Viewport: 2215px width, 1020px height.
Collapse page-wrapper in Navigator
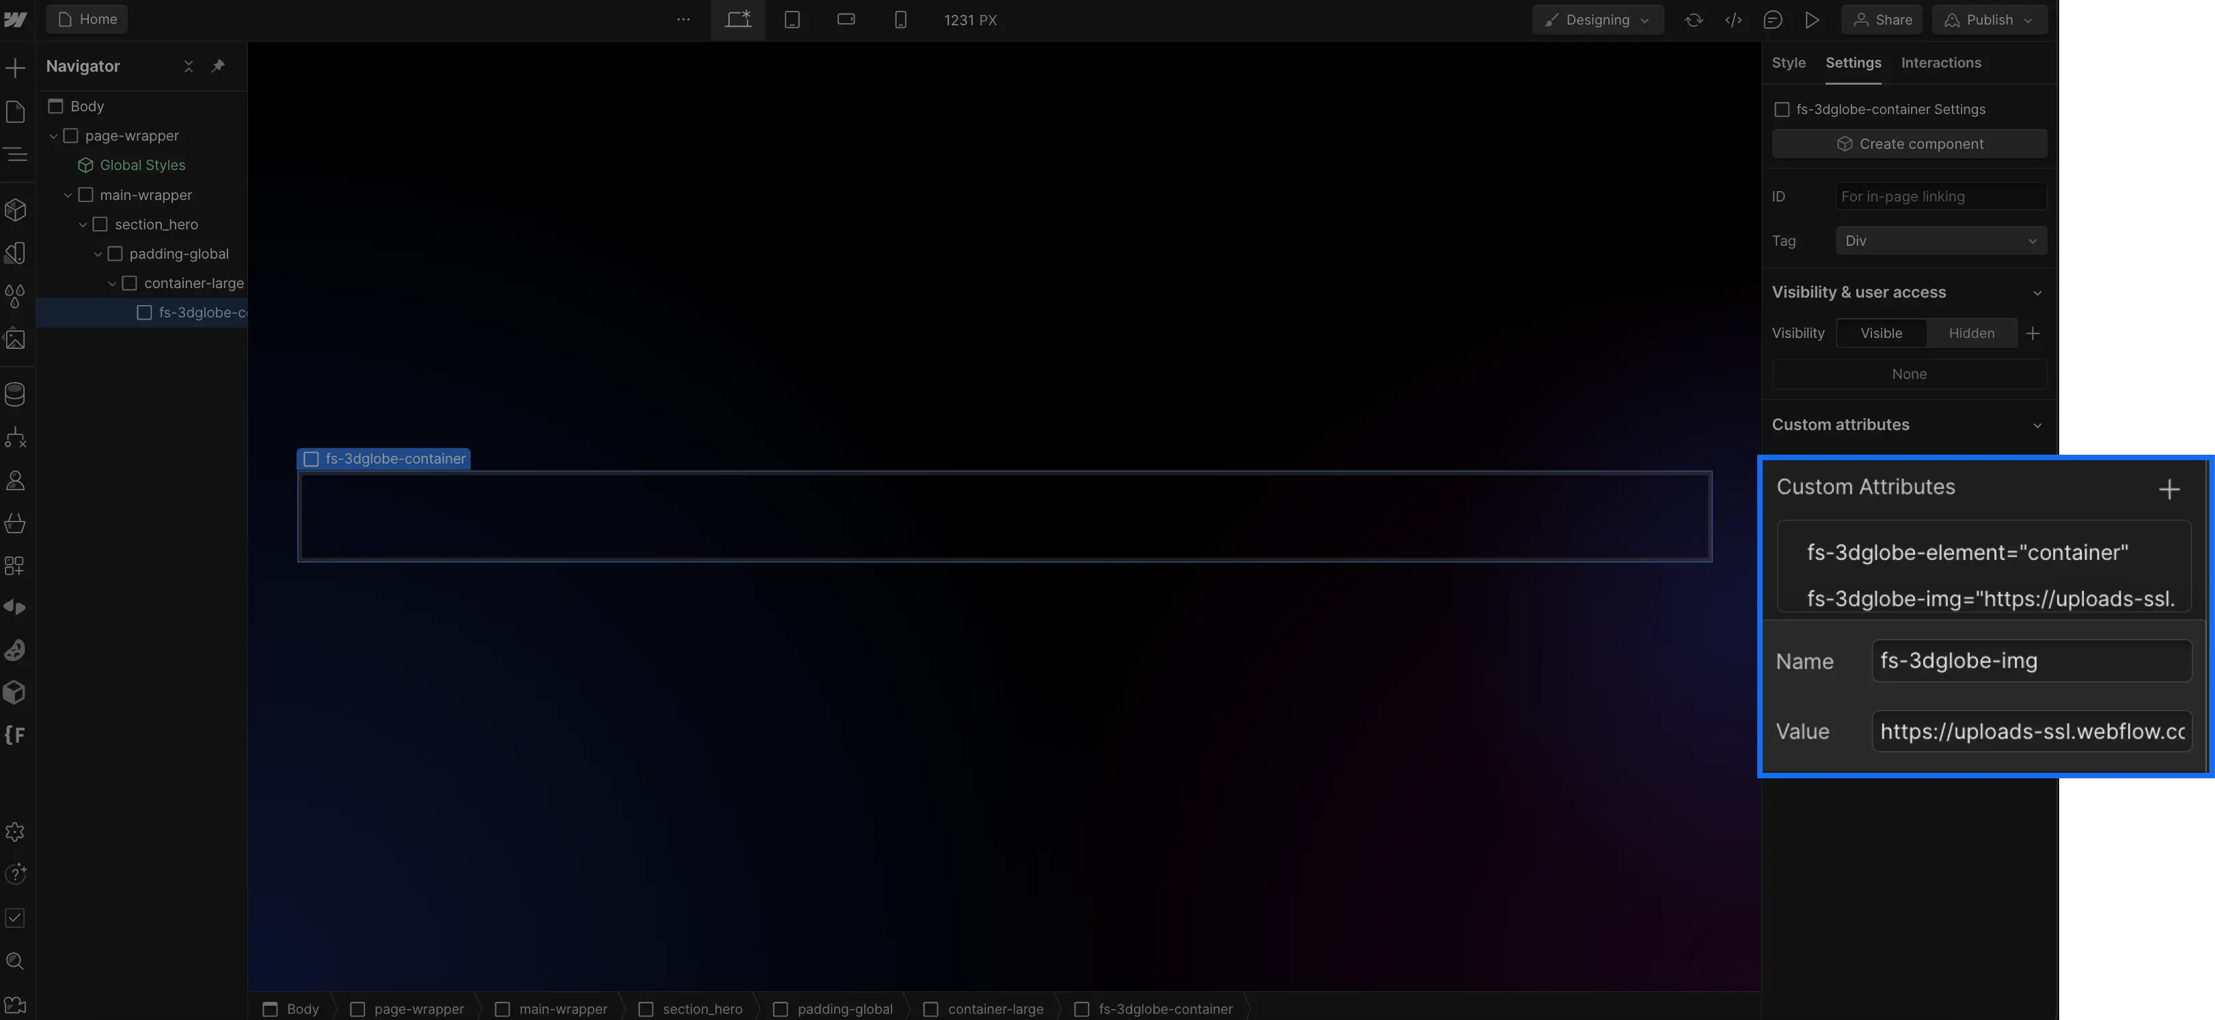coord(53,136)
